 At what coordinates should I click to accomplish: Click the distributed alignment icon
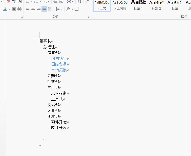pos(50,9)
